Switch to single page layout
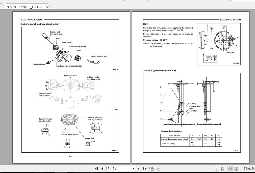 click(216, 168)
